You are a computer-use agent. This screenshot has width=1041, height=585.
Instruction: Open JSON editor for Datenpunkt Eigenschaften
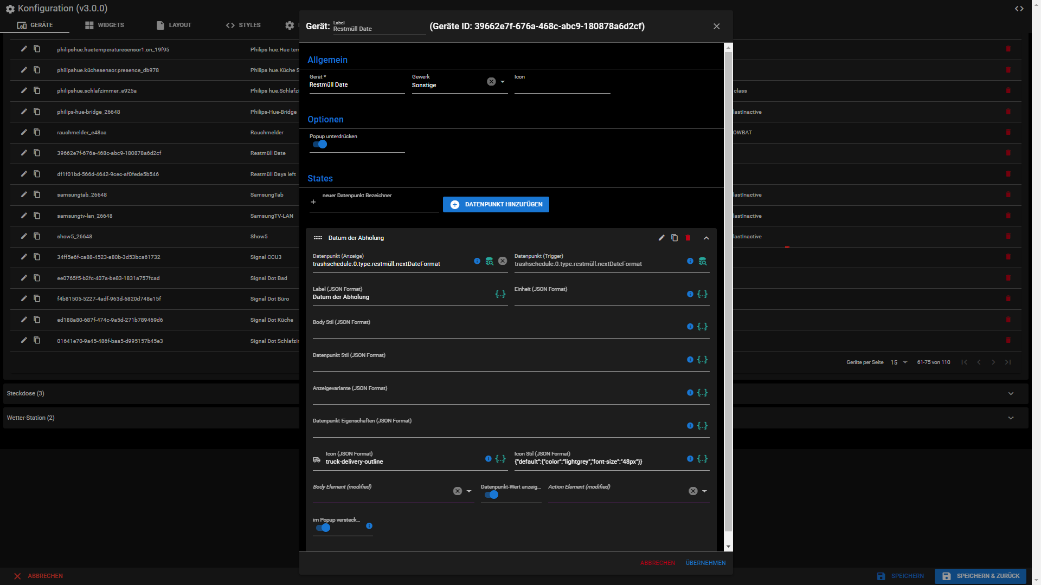click(703, 426)
